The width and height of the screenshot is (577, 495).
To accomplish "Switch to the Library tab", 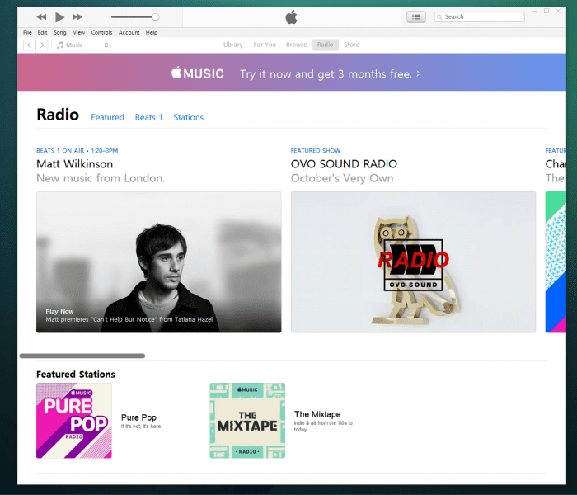I will (233, 45).
